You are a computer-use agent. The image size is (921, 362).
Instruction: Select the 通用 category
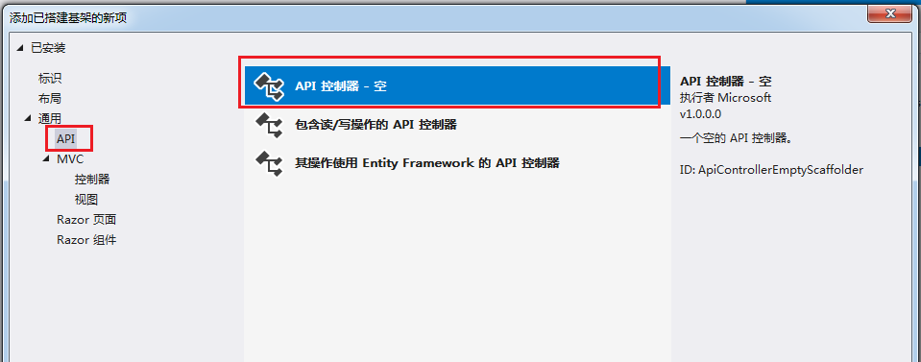(50, 119)
